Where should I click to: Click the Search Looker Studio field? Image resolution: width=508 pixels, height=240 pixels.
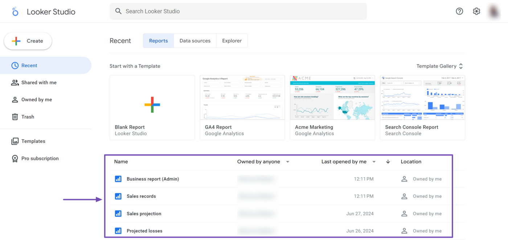tap(238, 11)
